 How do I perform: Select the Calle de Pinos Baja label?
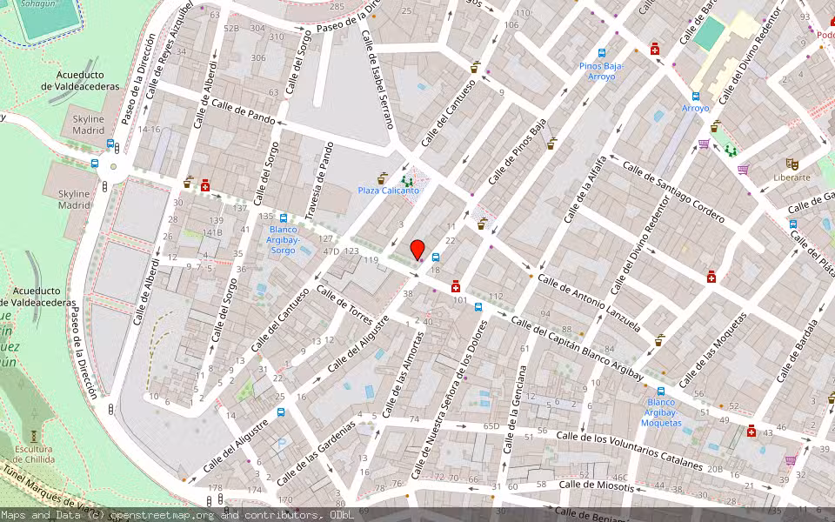(x=517, y=152)
